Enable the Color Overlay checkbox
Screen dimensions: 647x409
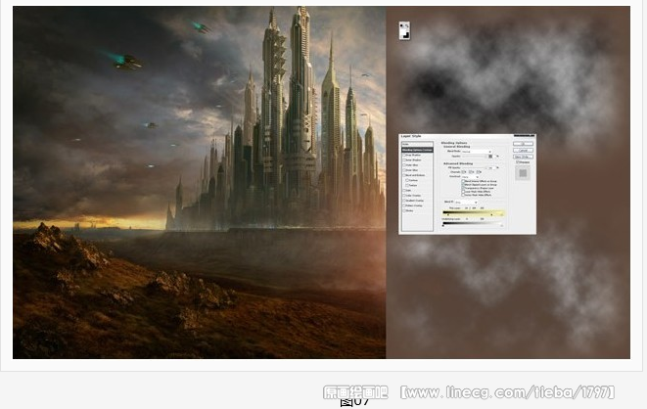(x=404, y=196)
